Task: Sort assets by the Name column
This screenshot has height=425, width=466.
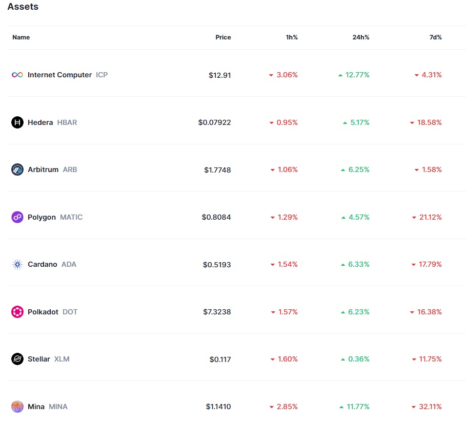Action: click(x=21, y=37)
